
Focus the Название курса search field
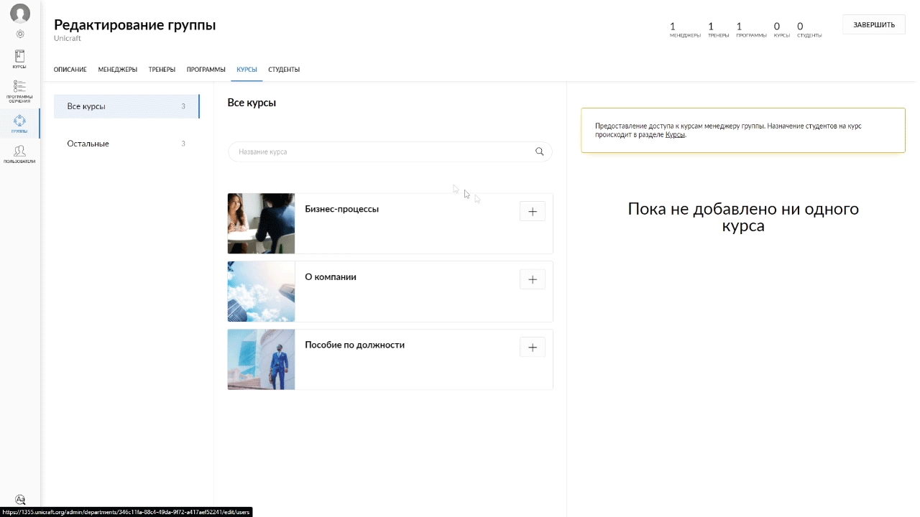pyautogui.click(x=390, y=152)
